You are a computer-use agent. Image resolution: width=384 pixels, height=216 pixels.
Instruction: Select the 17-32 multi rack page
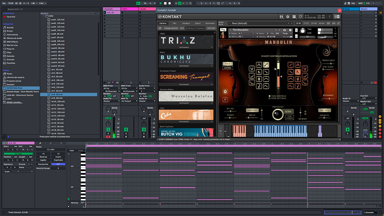pos(306,23)
